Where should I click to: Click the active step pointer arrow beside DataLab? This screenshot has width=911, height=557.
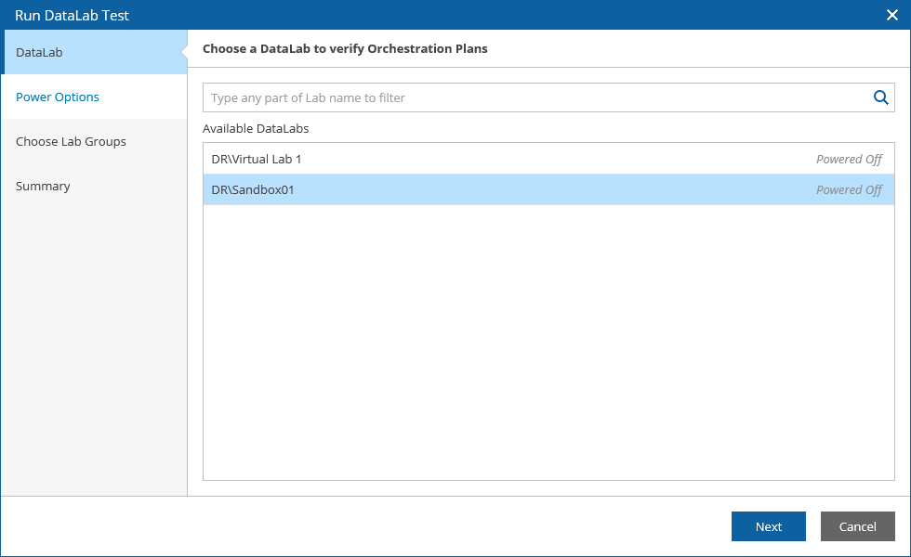(x=184, y=52)
